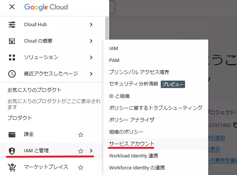
Task: Select 組織のポリシー submenu entry
Action: (x=156, y=132)
